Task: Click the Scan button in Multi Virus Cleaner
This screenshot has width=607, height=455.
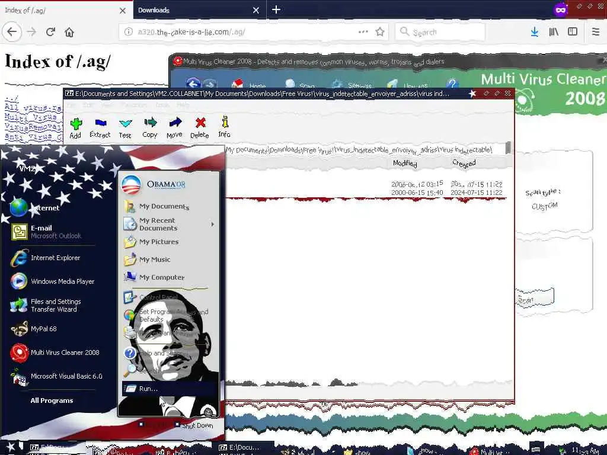Action: 535,297
